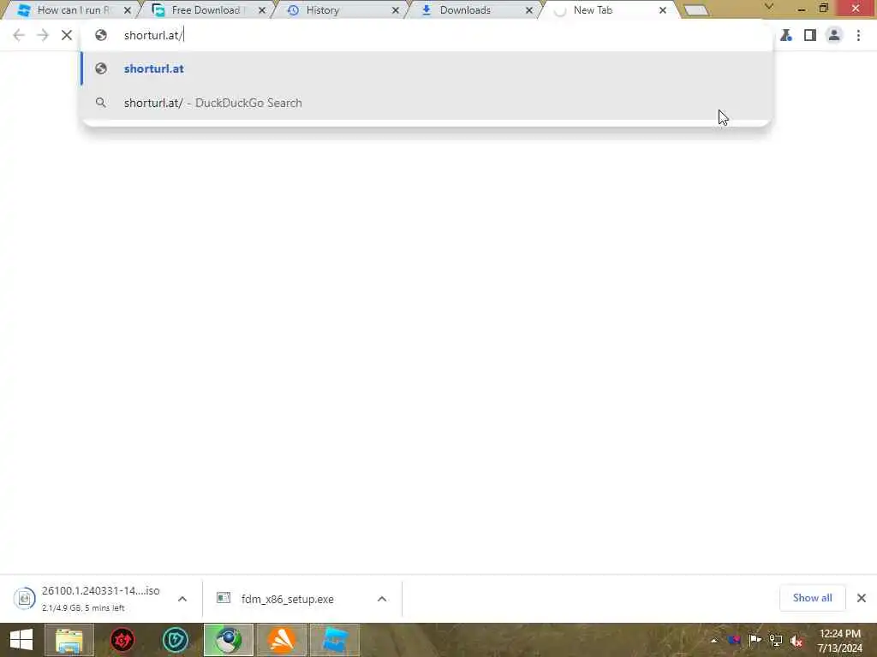
Task: Expand options for the iso download
Action: pos(182,599)
